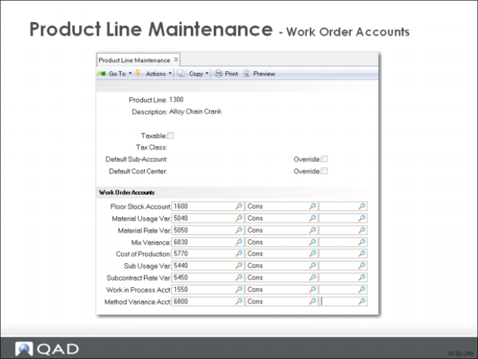Open lookup for Mix Variance 6830 field
The width and height of the screenshot is (478, 359).
(x=239, y=242)
